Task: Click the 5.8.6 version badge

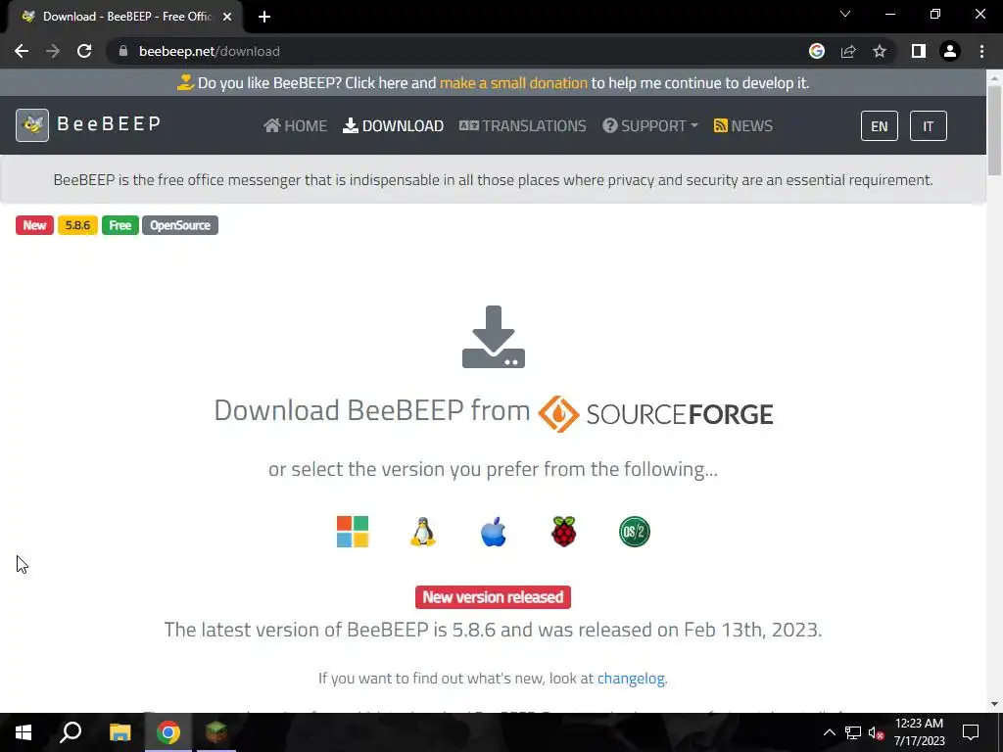Action: tap(77, 225)
